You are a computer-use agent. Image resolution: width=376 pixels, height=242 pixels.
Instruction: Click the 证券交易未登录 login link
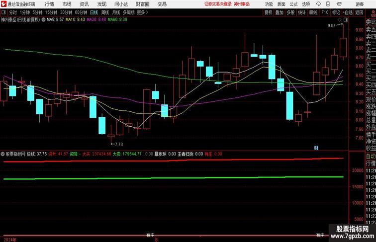pyautogui.click(x=218, y=4)
